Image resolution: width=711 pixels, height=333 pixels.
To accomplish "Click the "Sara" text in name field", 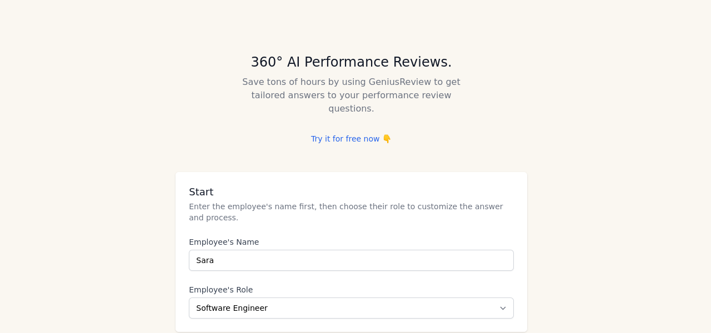I will pyautogui.click(x=205, y=260).
